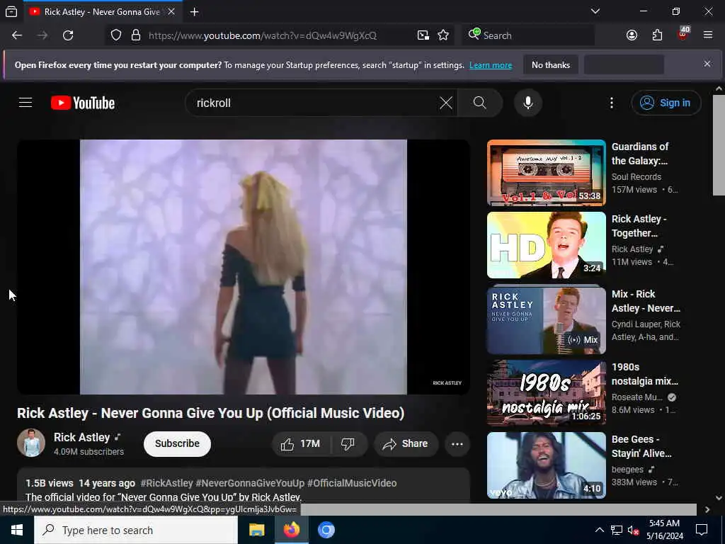The height and width of the screenshot is (544, 725).
Task: Open Rick Astley channel name link
Action: click(82, 437)
